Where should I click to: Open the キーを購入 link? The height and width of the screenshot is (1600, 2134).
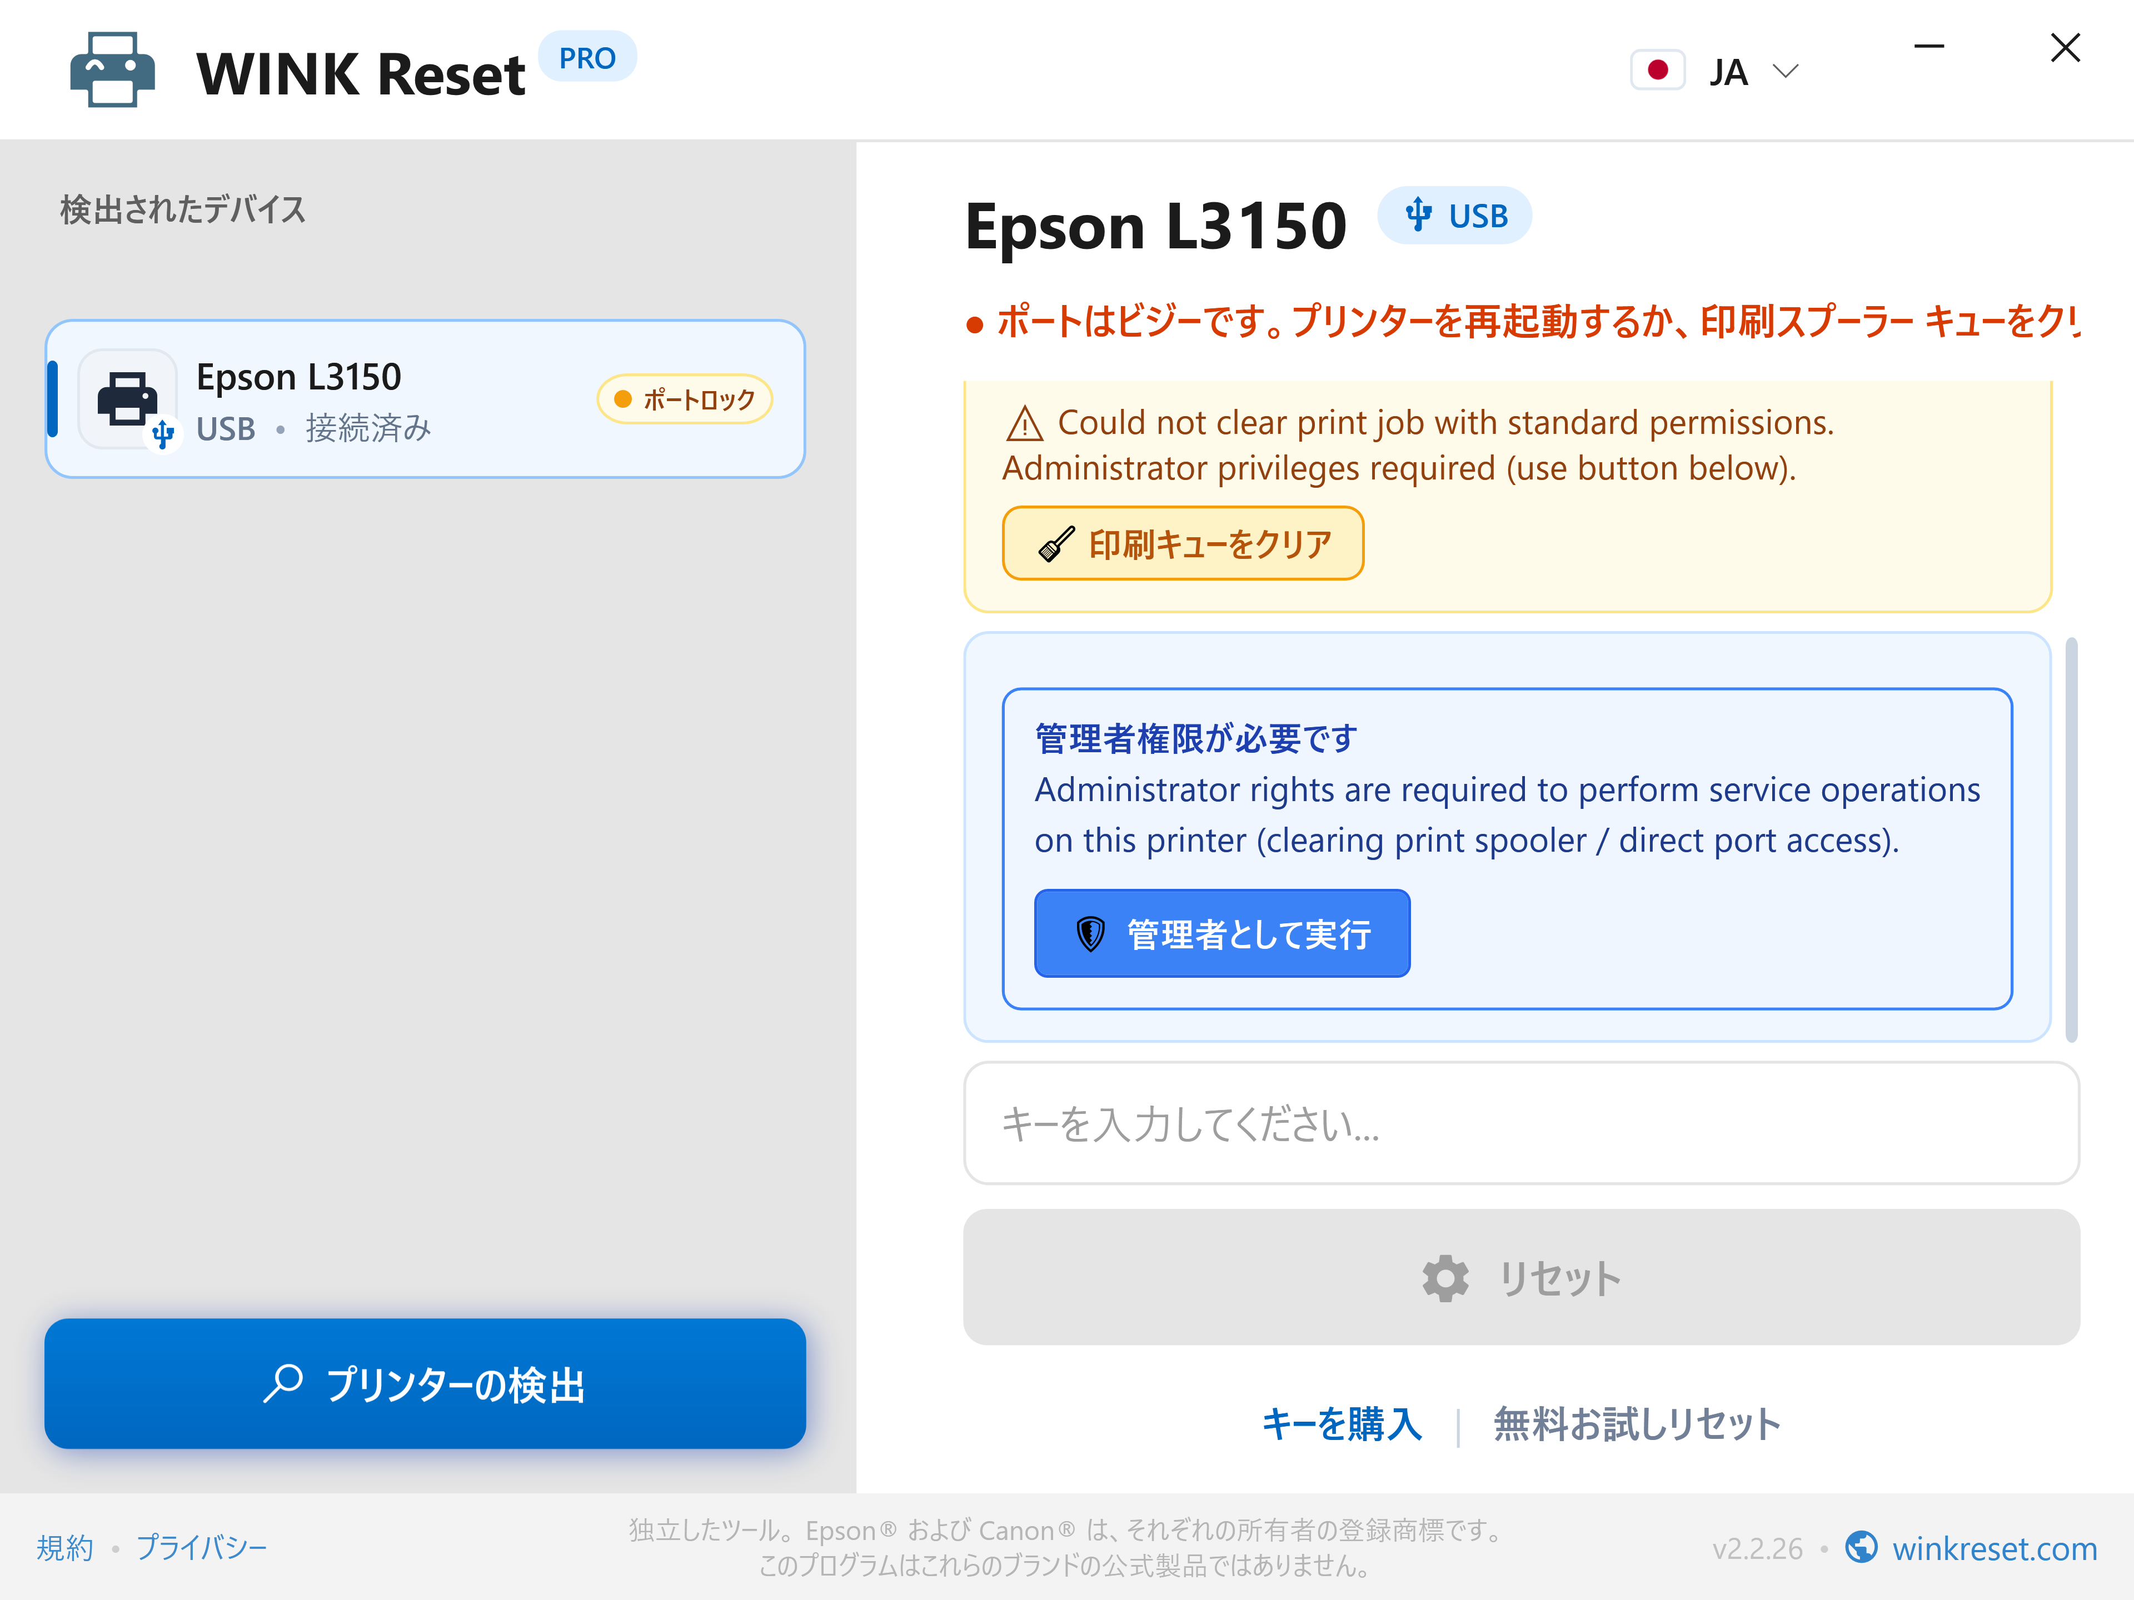(x=1342, y=1424)
